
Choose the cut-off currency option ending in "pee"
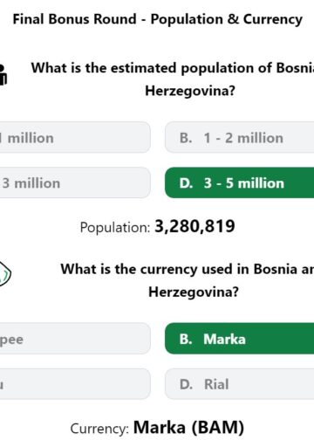tap(75, 339)
